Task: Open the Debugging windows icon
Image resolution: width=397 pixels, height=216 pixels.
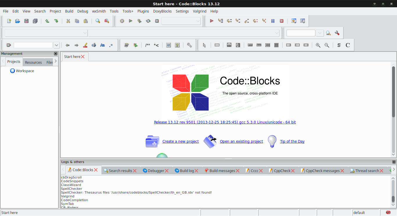Action: pyautogui.click(x=294, y=21)
